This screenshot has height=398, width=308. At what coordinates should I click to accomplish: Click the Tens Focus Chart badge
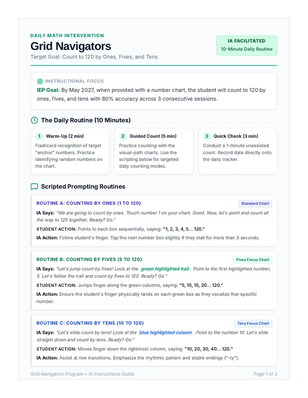pyautogui.click(x=253, y=323)
